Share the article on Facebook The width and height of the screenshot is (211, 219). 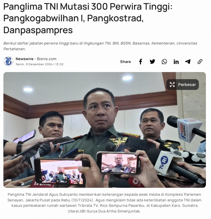point(141,62)
